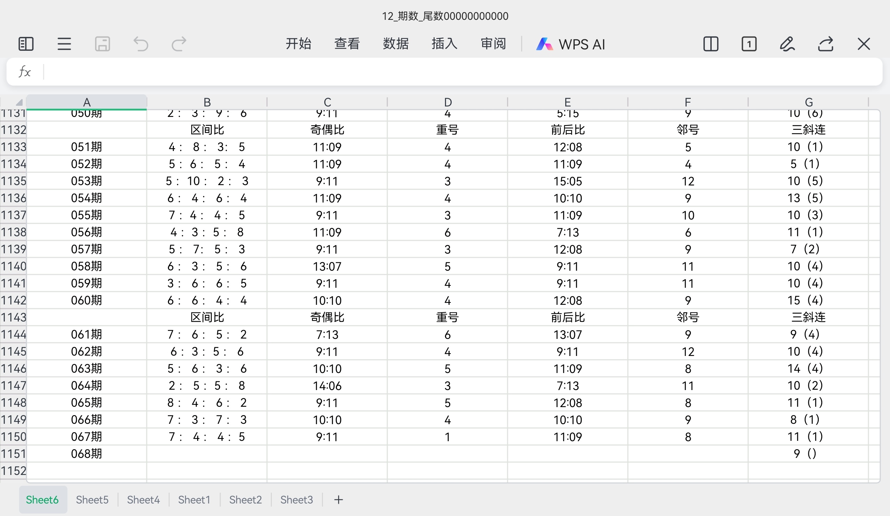The width and height of the screenshot is (890, 516).
Task: Open the 插入 menu
Action: click(444, 44)
